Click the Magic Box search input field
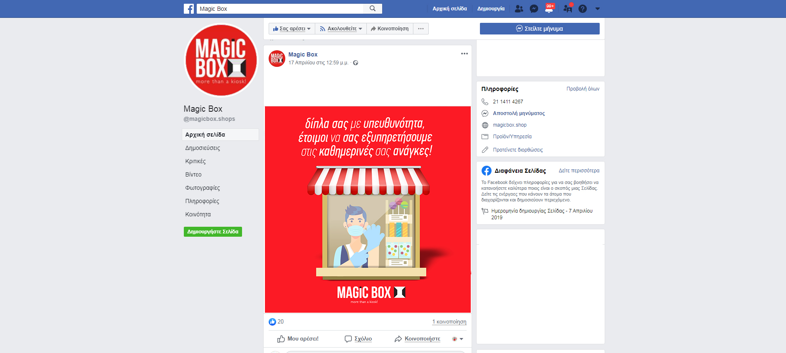Image resolution: width=786 pixels, height=353 pixels. tap(280, 9)
